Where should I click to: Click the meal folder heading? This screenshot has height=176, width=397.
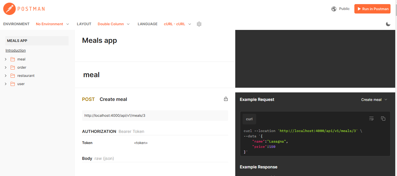pos(91,75)
